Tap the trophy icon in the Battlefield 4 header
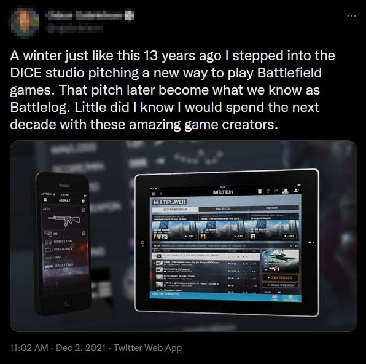 [x=268, y=191]
